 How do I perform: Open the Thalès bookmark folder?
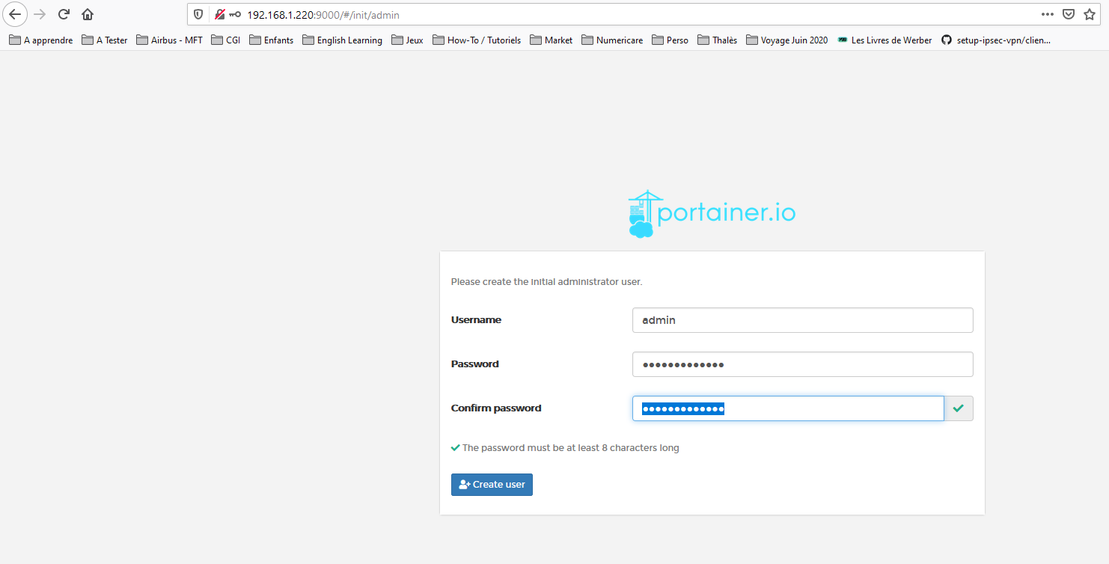click(718, 40)
